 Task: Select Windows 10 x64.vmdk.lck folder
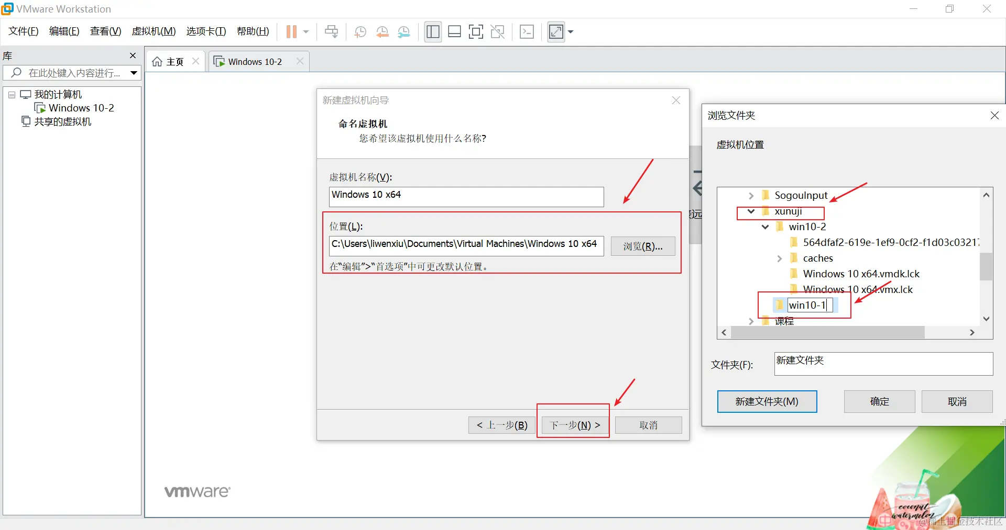click(x=861, y=274)
